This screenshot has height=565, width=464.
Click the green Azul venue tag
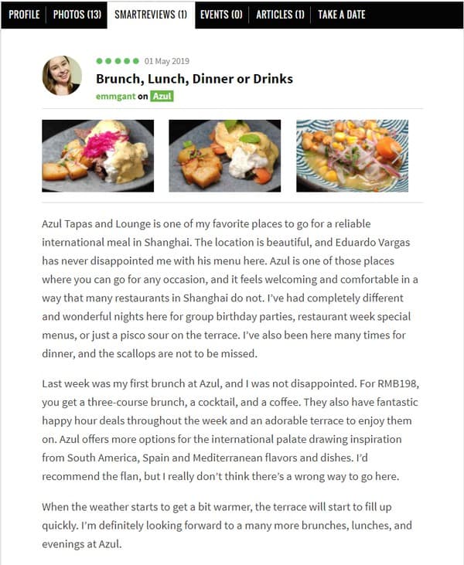tap(162, 97)
